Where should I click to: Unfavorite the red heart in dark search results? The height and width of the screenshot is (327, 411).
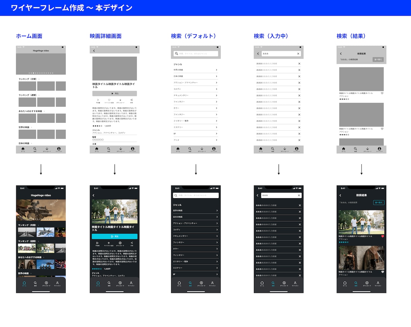pyautogui.click(x=383, y=236)
